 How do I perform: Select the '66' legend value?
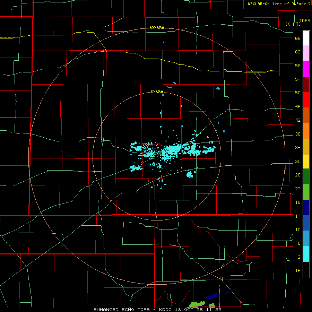[x=298, y=38]
